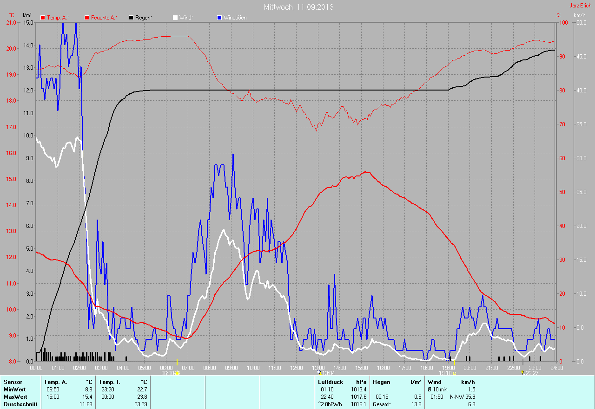The height and width of the screenshot is (409, 595).
Task: Click the average pressure value 1016.1
Action: (x=358, y=404)
